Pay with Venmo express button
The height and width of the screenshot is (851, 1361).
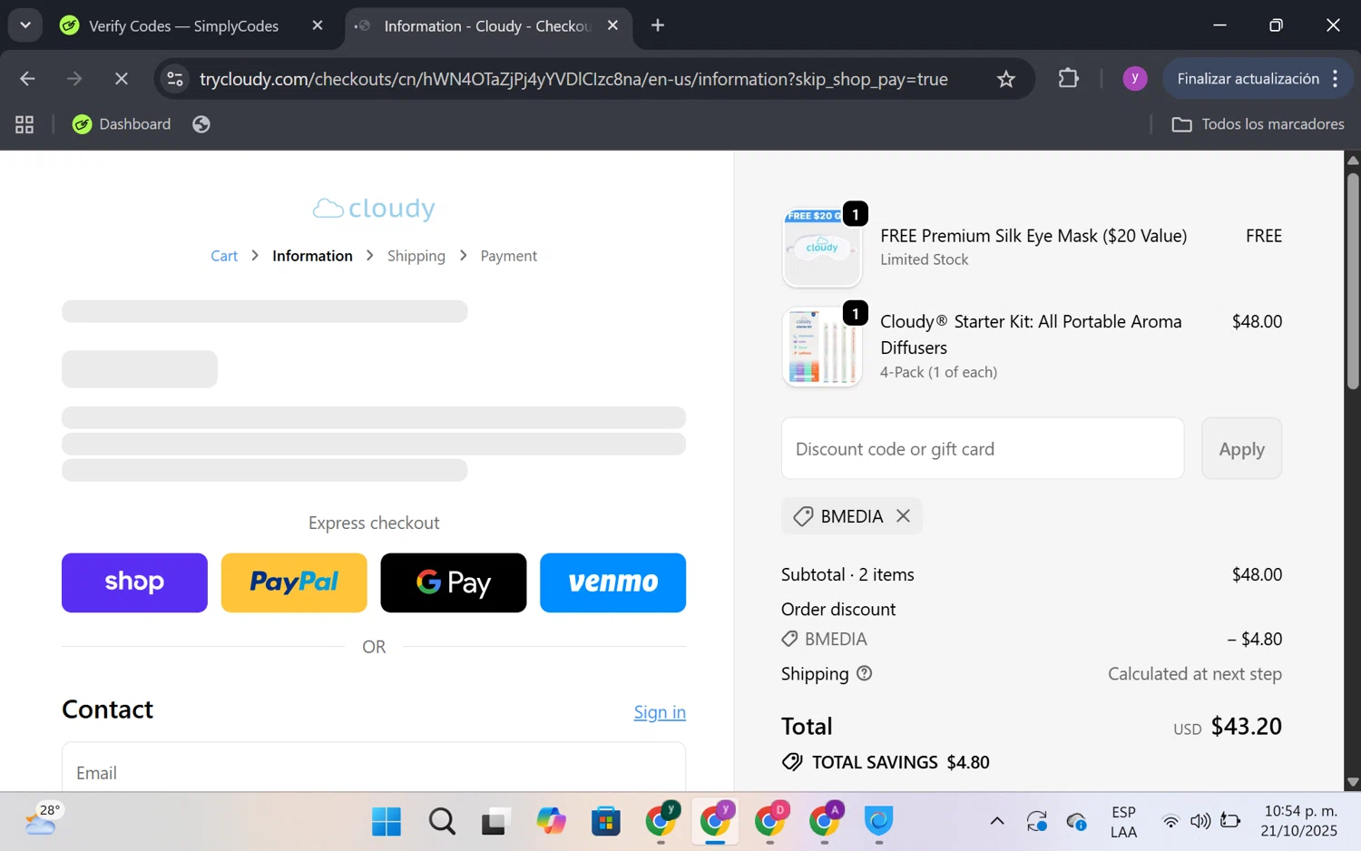tap(613, 582)
